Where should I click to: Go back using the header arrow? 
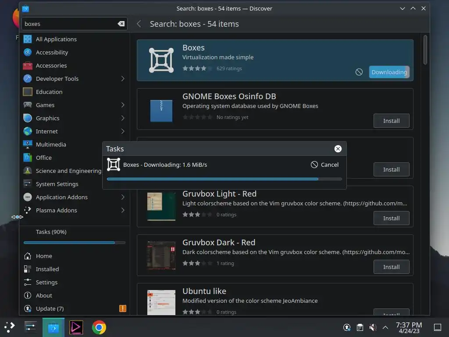[139, 24]
